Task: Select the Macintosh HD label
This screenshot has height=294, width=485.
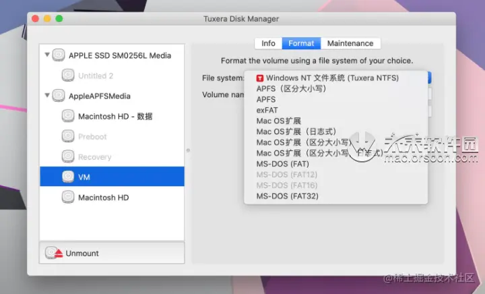Action: point(103,198)
